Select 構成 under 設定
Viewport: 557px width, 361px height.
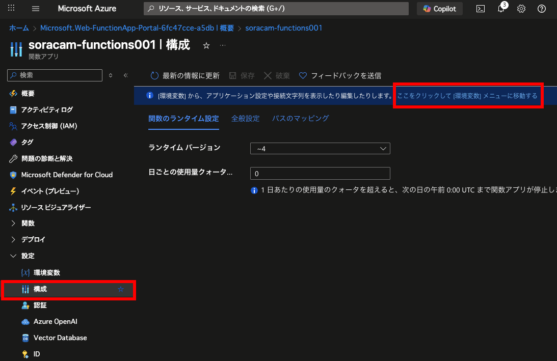[x=69, y=289]
